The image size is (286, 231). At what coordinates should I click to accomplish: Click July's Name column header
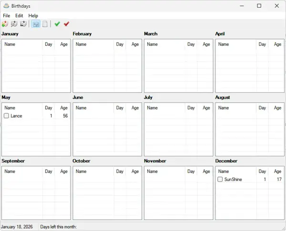point(165,108)
